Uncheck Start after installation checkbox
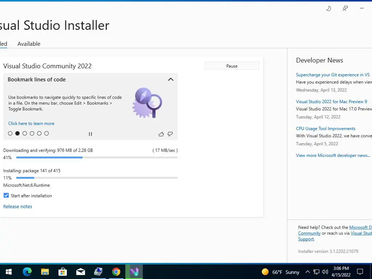This screenshot has width=372, height=279. coord(6,195)
